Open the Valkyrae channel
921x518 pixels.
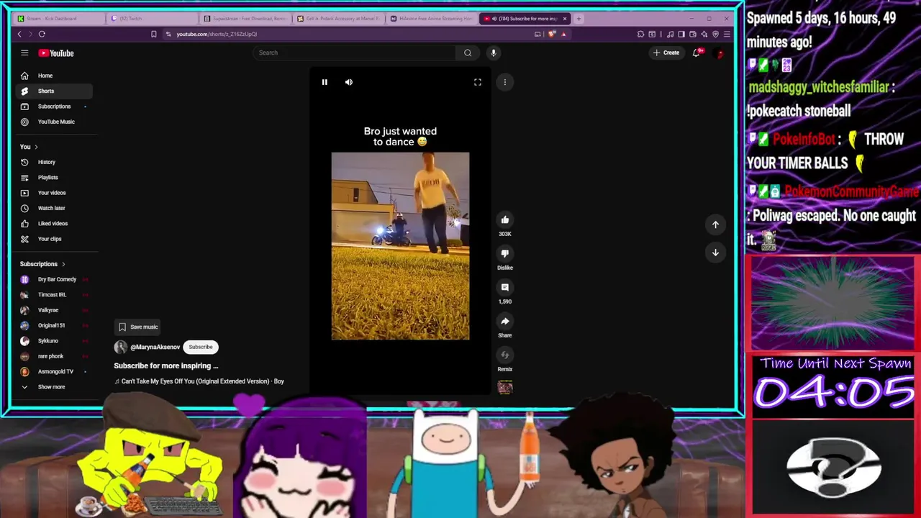click(54, 310)
